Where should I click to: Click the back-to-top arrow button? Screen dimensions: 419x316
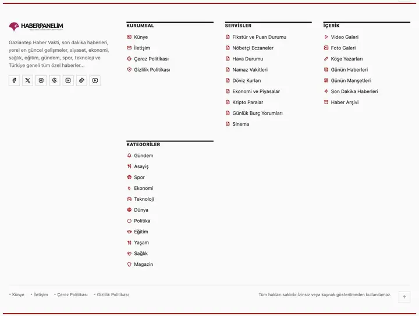coord(404,297)
